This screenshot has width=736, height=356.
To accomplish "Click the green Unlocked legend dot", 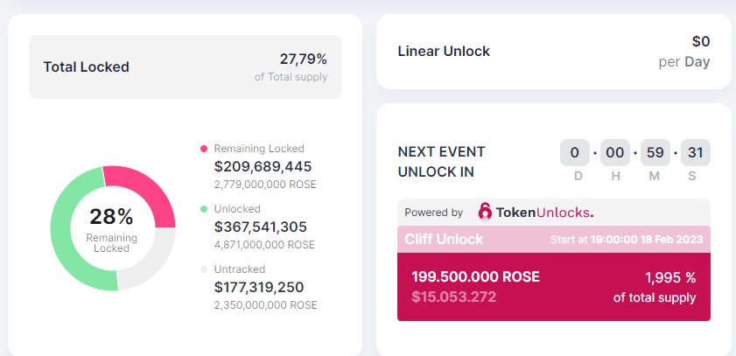I will 204,209.
